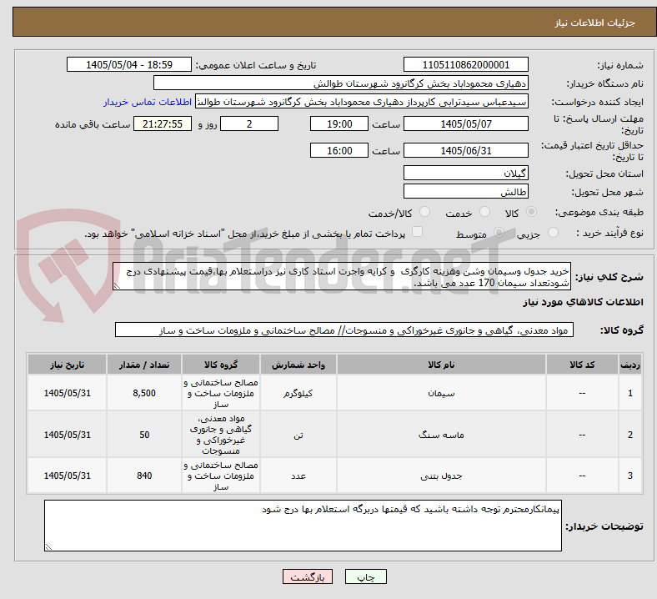The image size is (657, 599).
Task: Click the سیمان item name cell
Action: (441, 393)
